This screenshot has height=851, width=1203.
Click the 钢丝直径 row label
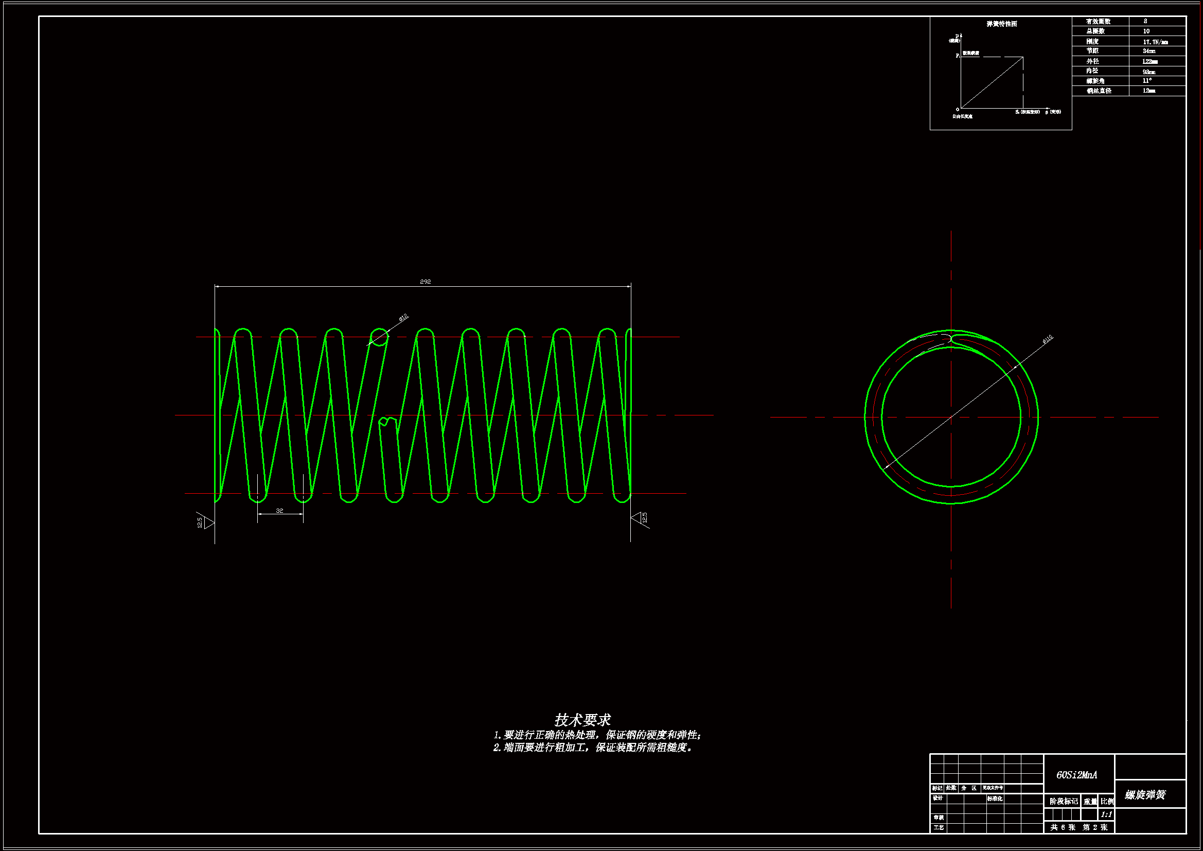(x=1098, y=91)
